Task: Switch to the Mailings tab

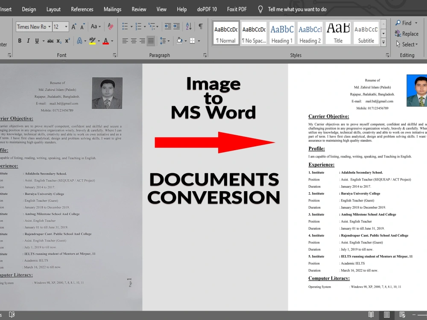Action: click(112, 9)
